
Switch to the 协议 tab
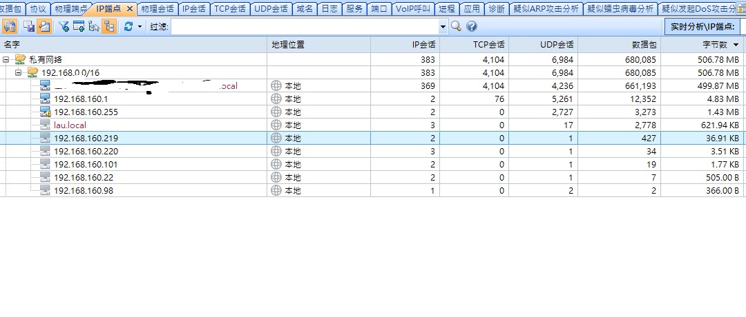38,8
